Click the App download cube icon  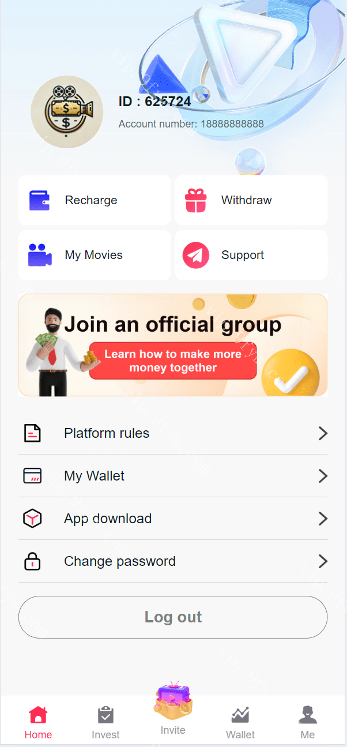click(x=32, y=519)
